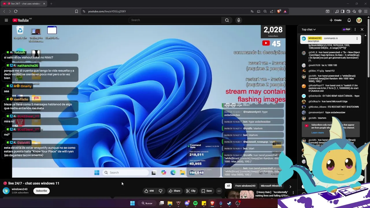Viewport: 370px width, 208px height.
Task: Open the browser zoom magnifier control
Action: click(x=265, y=11)
